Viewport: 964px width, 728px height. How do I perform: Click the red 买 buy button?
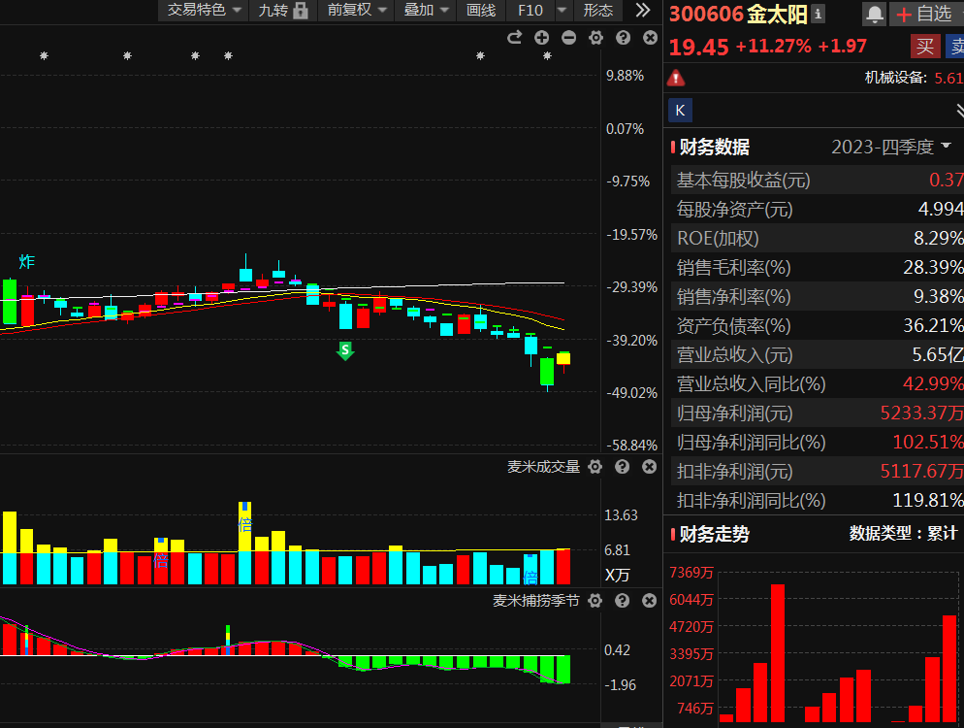(x=924, y=47)
